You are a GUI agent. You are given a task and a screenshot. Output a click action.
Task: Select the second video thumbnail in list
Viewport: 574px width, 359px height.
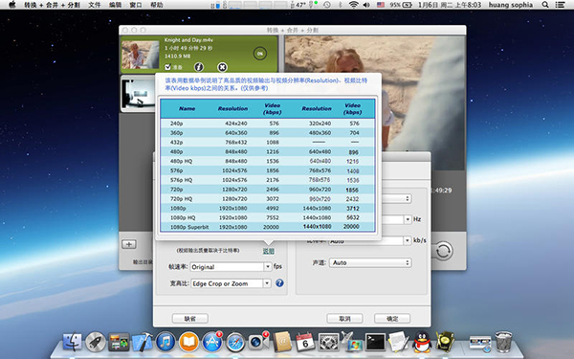138,93
